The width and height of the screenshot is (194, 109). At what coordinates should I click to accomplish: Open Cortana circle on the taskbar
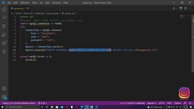point(42,107)
